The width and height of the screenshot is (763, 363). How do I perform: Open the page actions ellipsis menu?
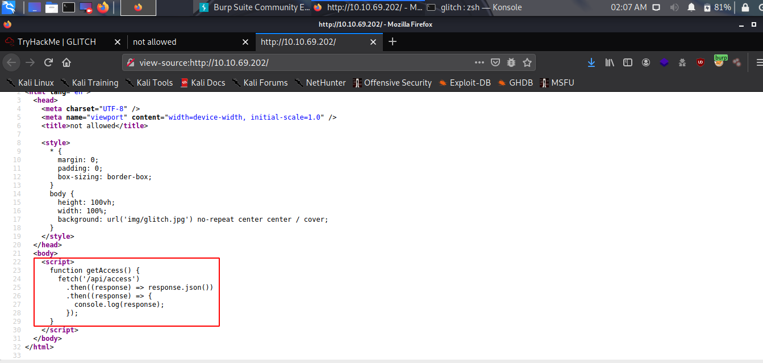pos(479,62)
